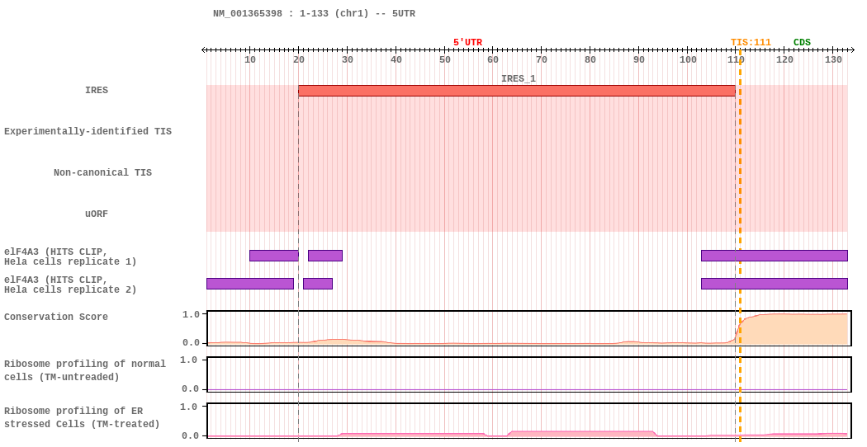Click the leftmost replicate 2 purple bar
This screenshot has height=447, width=867.
250,284
